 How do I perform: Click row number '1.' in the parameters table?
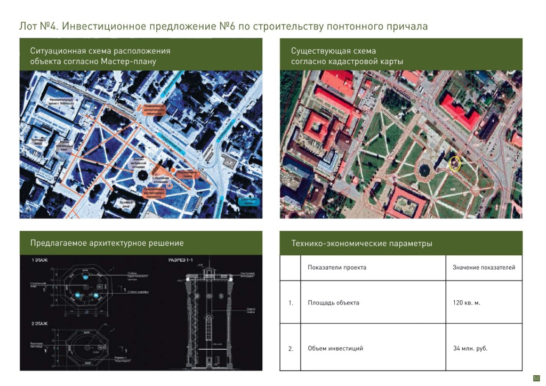coord(291,303)
